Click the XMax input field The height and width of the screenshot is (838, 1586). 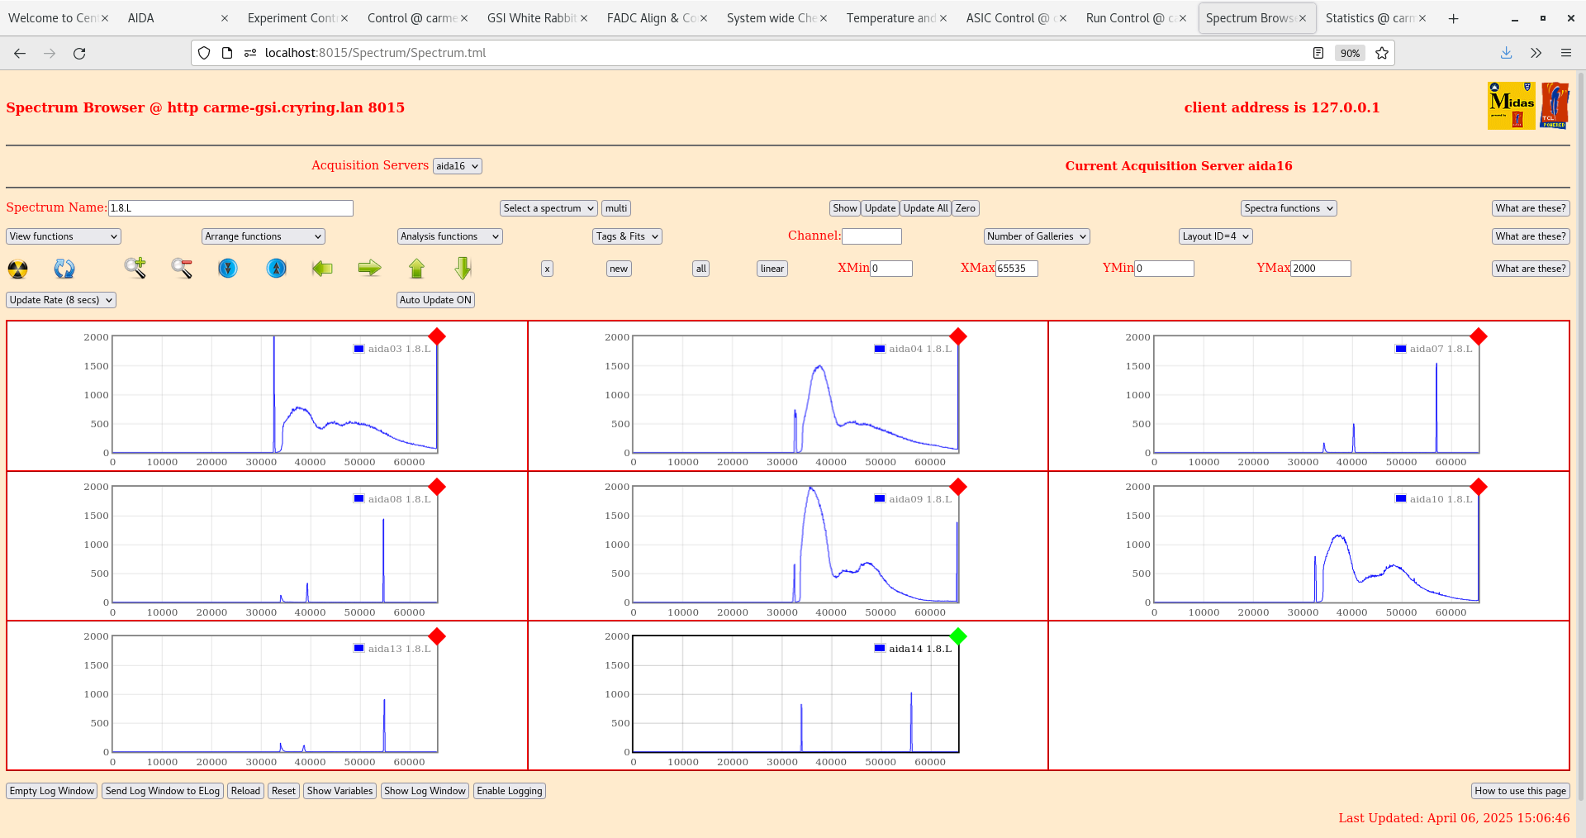(1016, 269)
